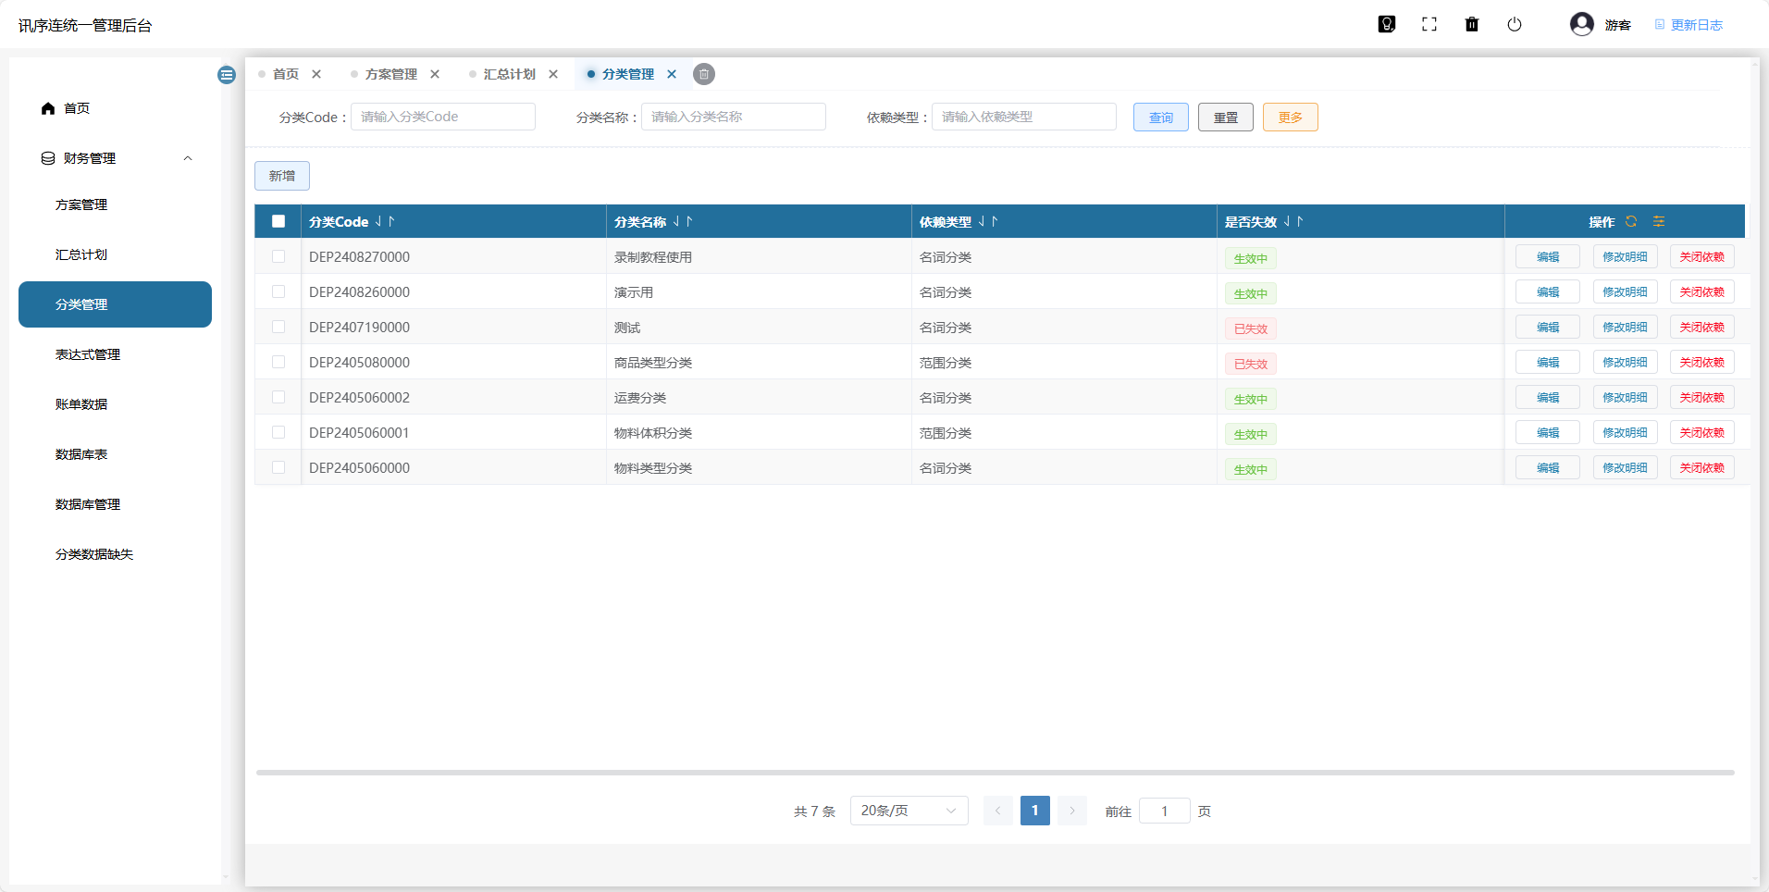Click the lock screen icon in header
Viewport: 1769px width, 892px height.
tap(1386, 25)
